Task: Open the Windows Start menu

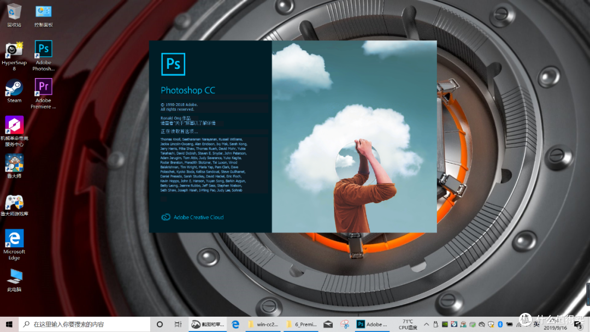Action: click(9, 324)
